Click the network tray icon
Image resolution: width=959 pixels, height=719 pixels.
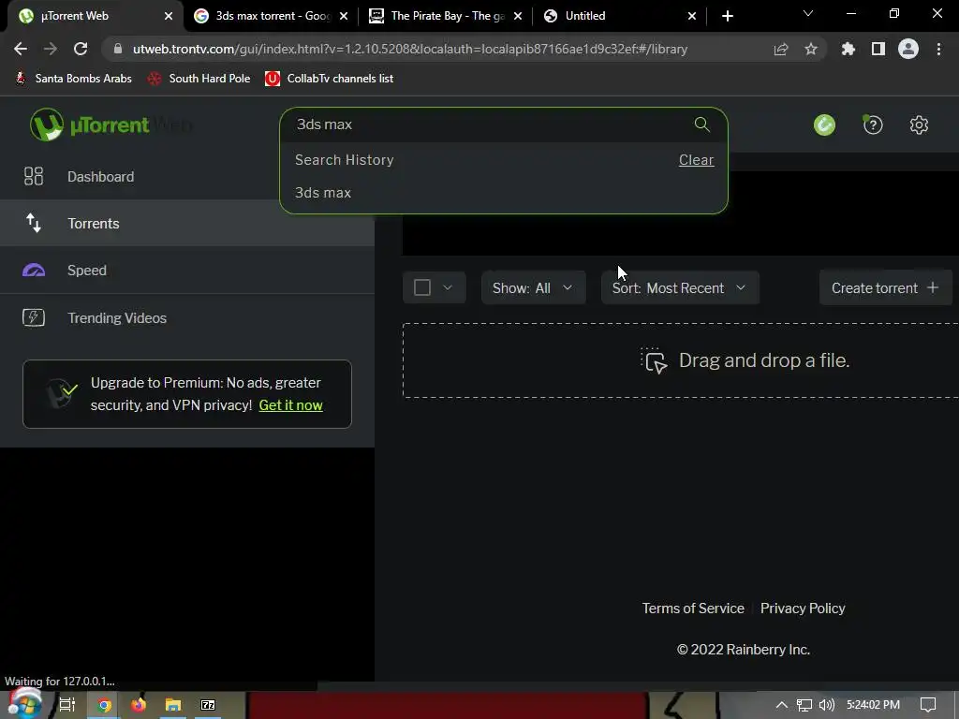[804, 705]
